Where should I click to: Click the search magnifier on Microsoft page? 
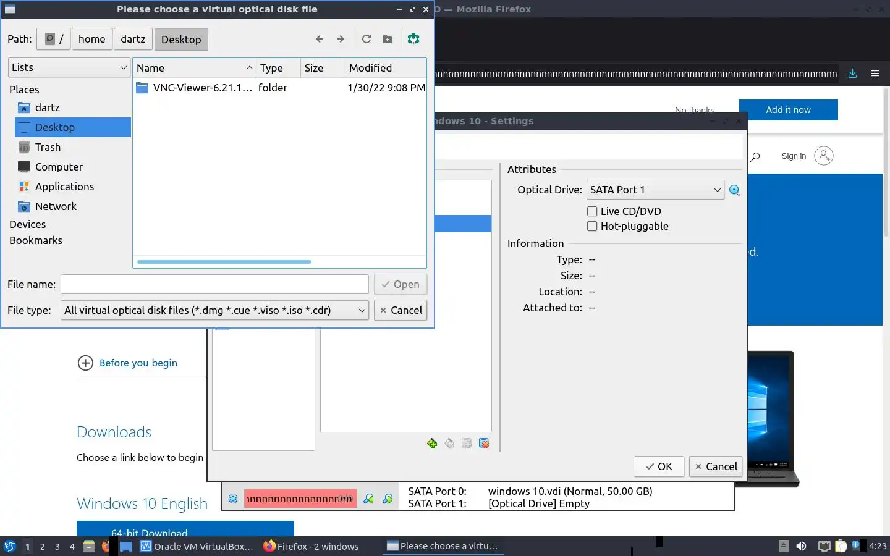pyautogui.click(x=755, y=157)
